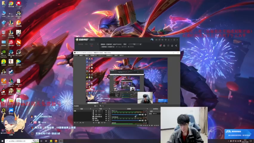Viewport: 254px width, 143px height.
Task: Lock the 文本 (GDI+) 3 source
Action: pyautogui.click(x=108, y=111)
